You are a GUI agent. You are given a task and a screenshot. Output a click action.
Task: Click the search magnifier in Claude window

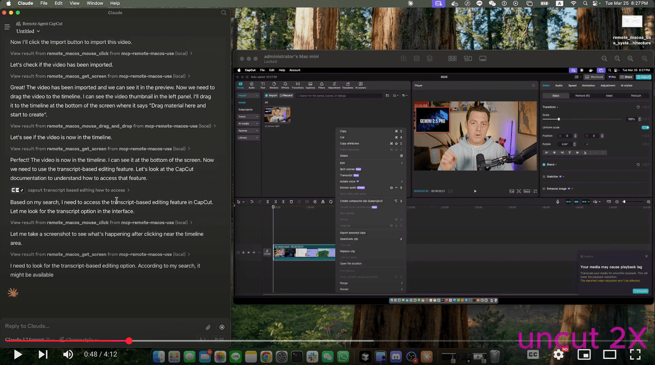point(224,13)
